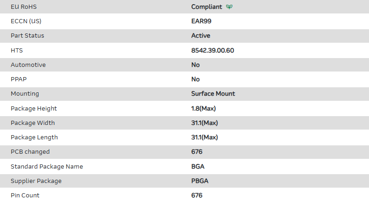Viewport: 369px width, 209px height.
Task: Select the BGA standard package value
Action: click(198, 167)
